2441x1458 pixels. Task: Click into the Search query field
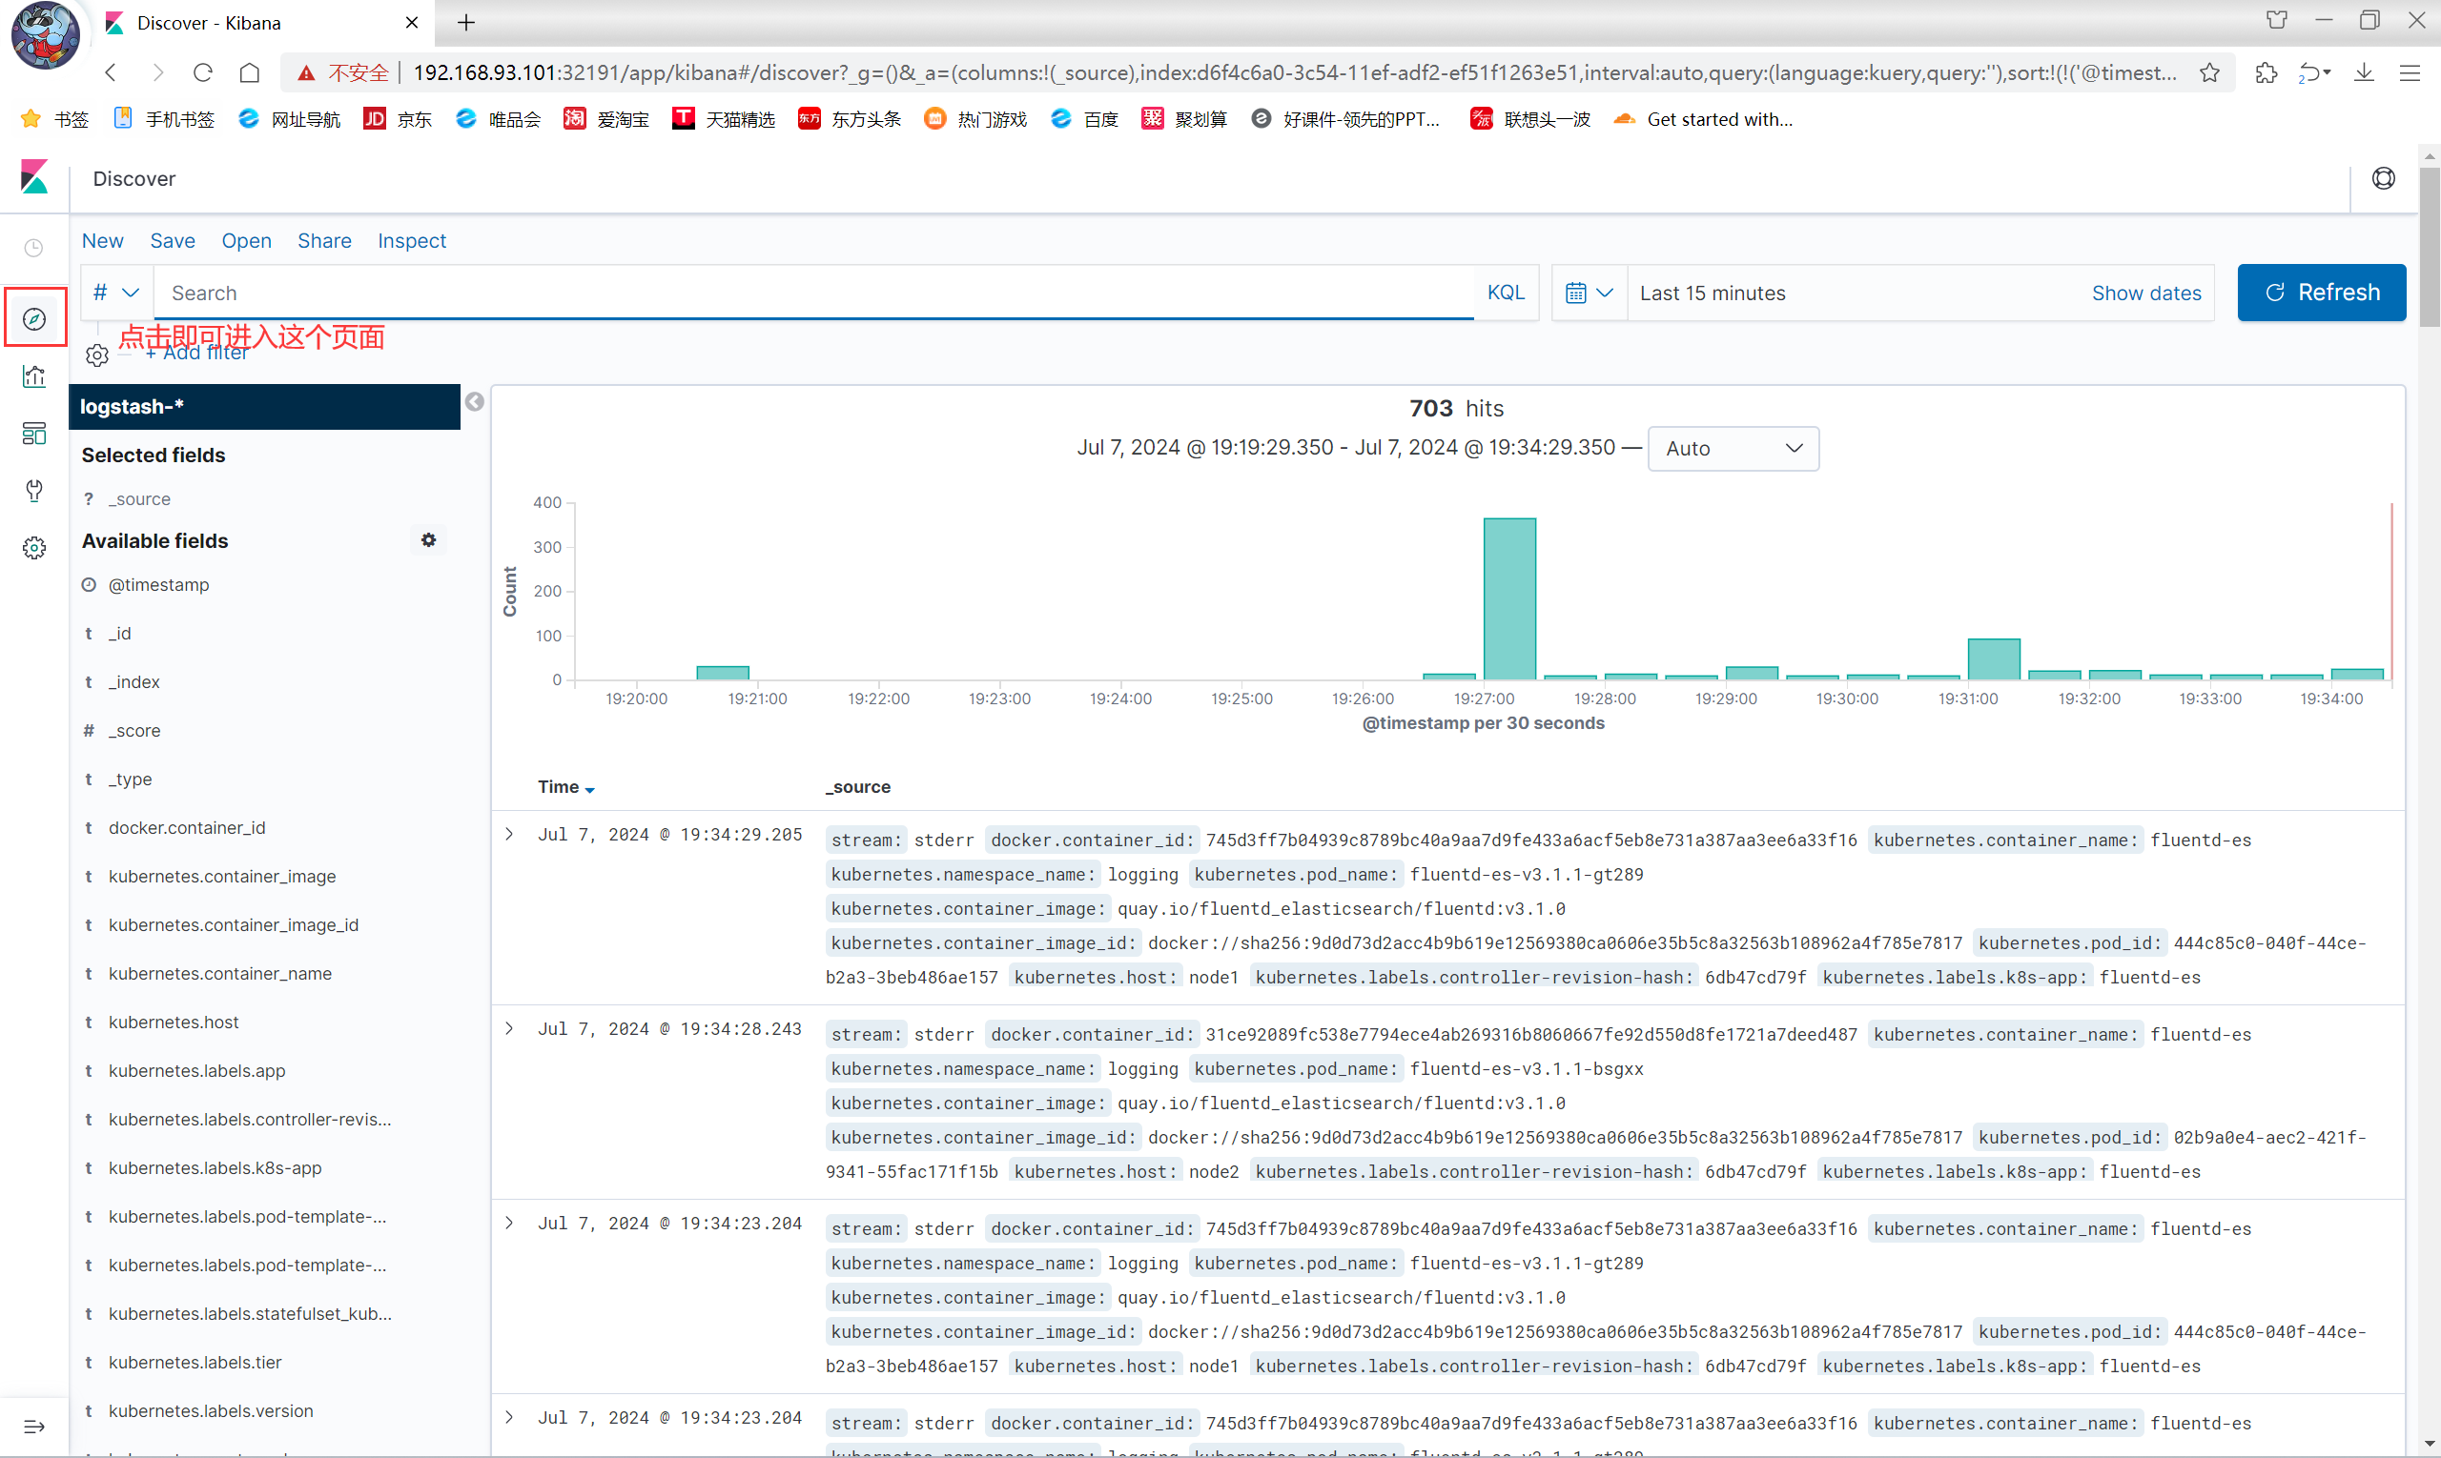click(x=816, y=293)
